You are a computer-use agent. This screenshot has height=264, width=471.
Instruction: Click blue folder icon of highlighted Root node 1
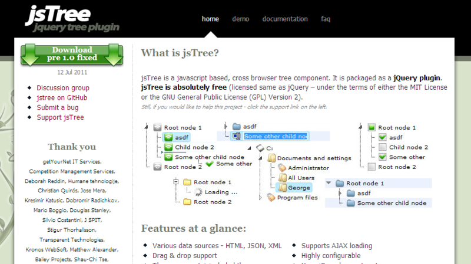[340, 183]
